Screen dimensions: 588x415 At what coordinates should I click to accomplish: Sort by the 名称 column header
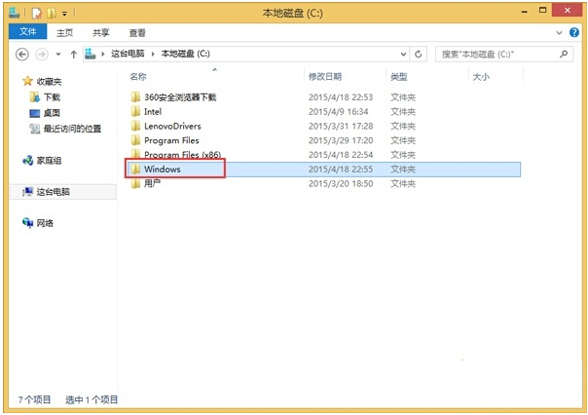[138, 76]
